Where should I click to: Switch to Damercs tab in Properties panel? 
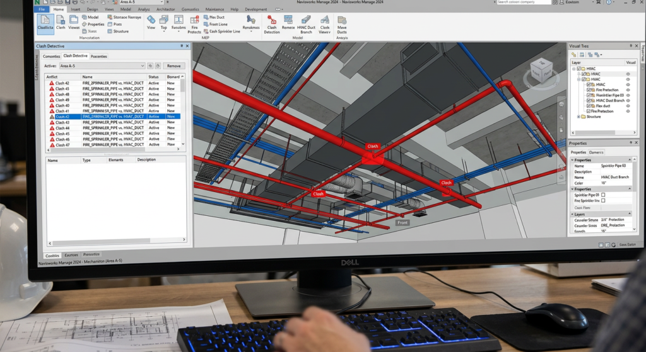(596, 152)
